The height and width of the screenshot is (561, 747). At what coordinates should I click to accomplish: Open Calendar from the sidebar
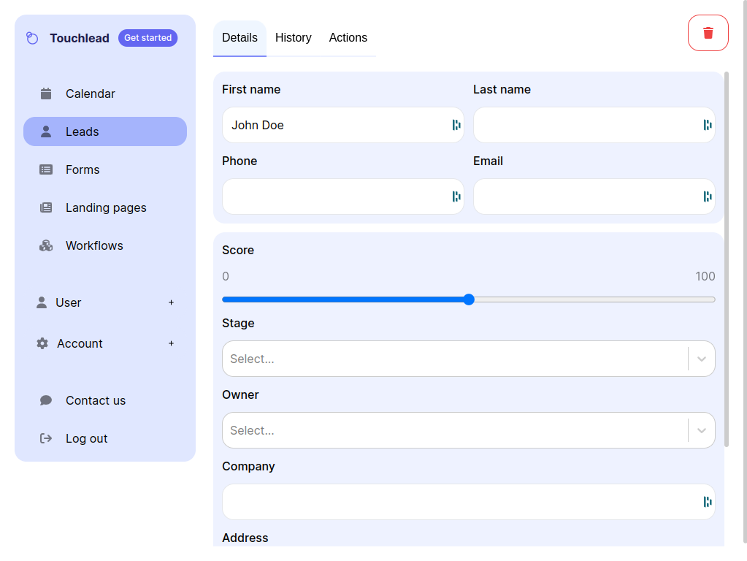coord(105,93)
